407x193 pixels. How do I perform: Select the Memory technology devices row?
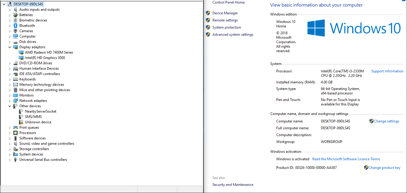pos(42,85)
